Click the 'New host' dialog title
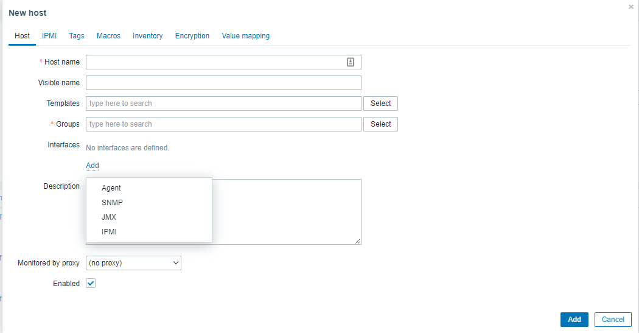 pos(28,13)
